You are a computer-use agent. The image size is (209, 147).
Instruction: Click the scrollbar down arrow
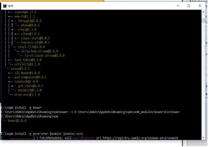pos(203,138)
